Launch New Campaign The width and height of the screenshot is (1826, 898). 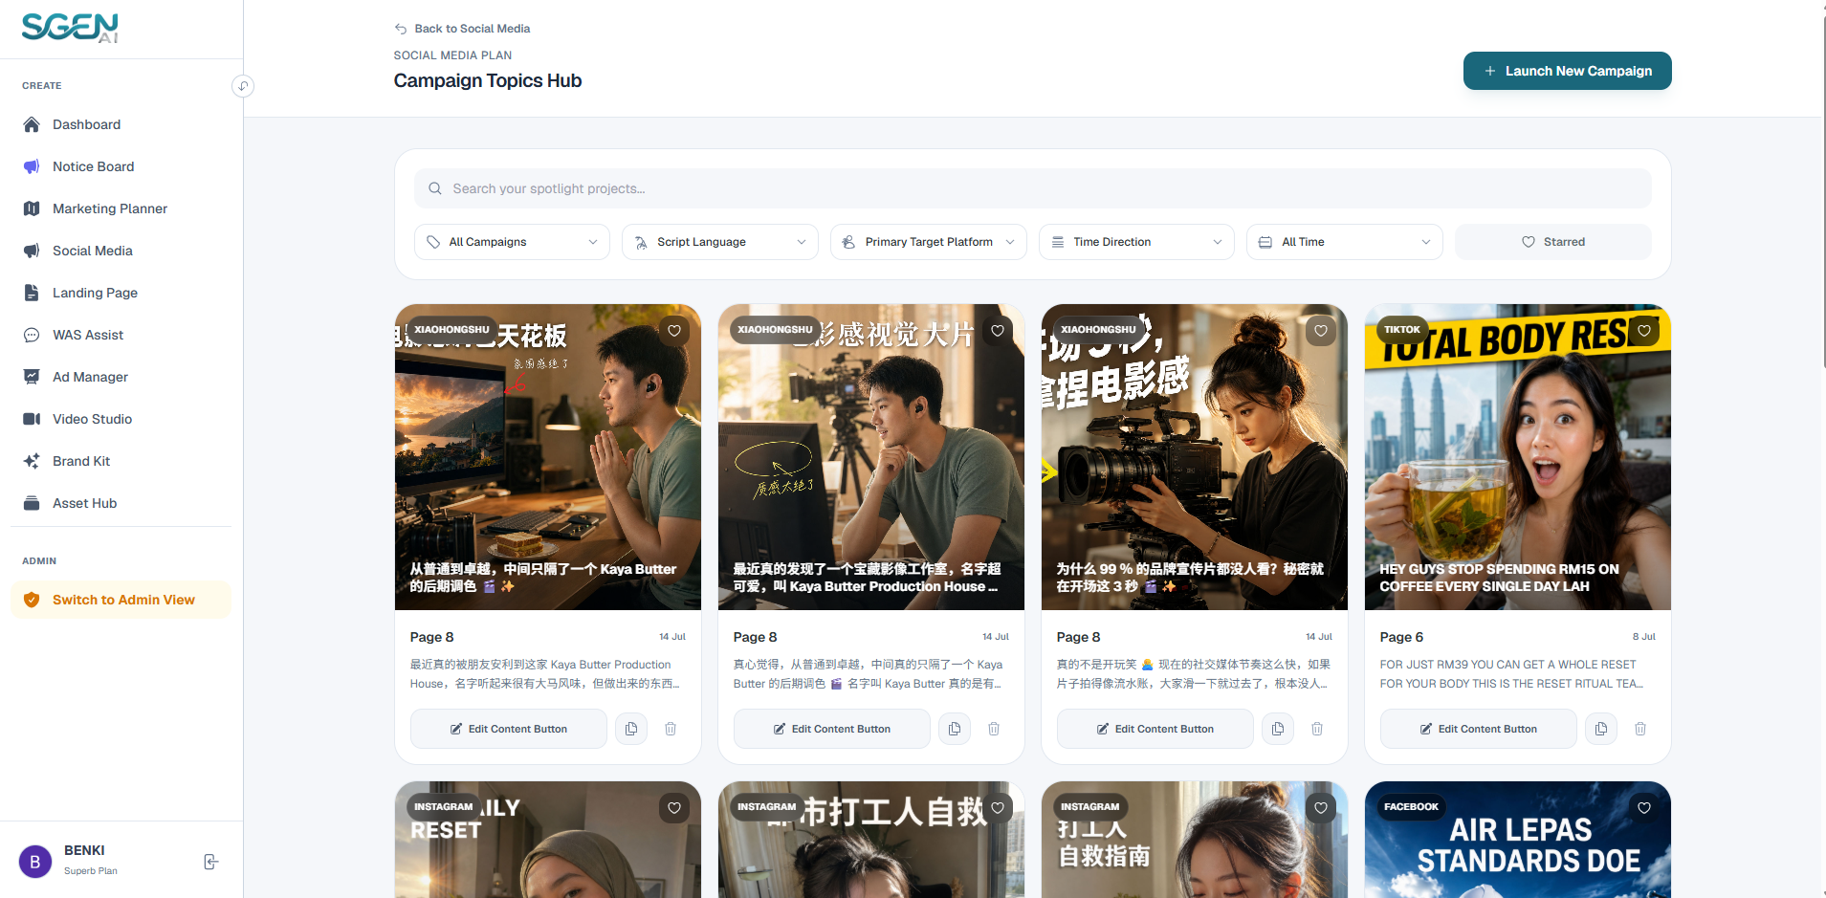tap(1567, 71)
